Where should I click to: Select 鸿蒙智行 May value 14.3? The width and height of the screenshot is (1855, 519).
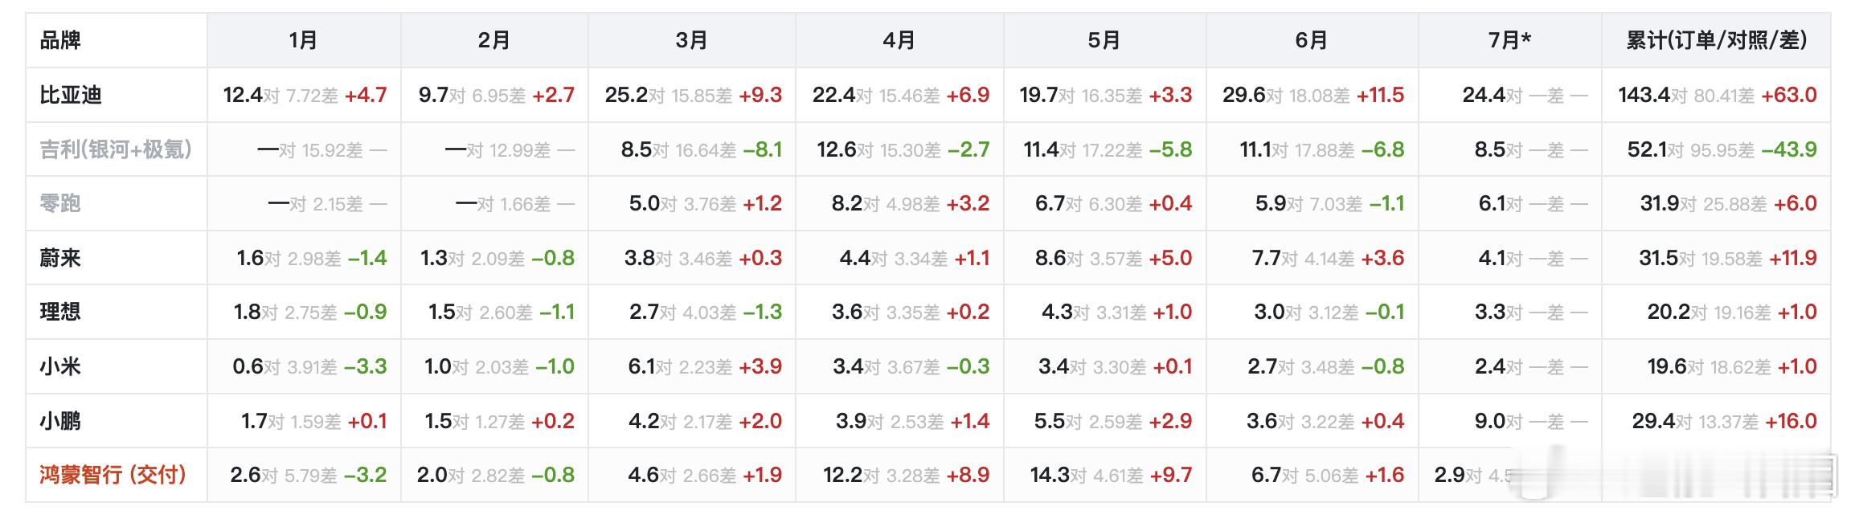click(1049, 475)
